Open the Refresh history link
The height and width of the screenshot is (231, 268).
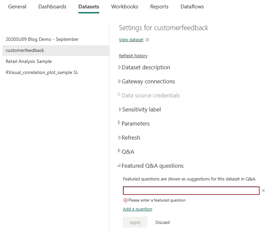click(x=133, y=56)
